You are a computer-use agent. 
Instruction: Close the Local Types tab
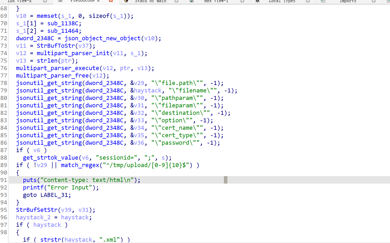pos(308,1)
